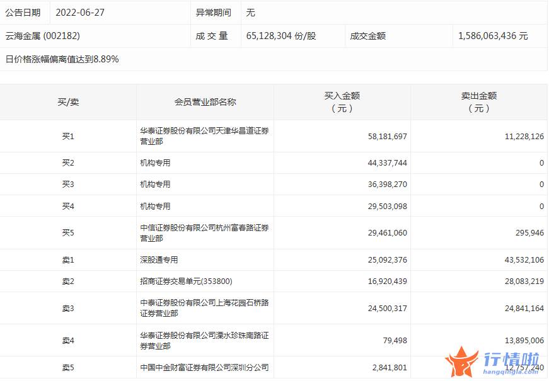The height and width of the screenshot is (381, 549).
Task: Select sell amount 295,946
Action: [x=529, y=233]
